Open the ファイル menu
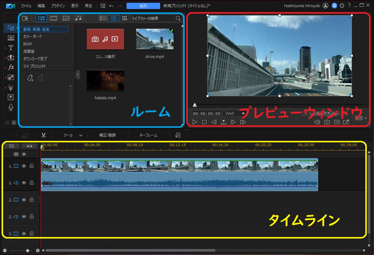The height and width of the screenshot is (255, 374). click(x=26, y=6)
